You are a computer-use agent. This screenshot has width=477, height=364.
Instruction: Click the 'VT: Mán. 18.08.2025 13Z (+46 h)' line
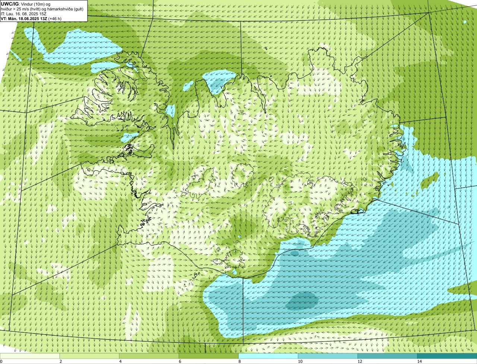pos(31,18)
